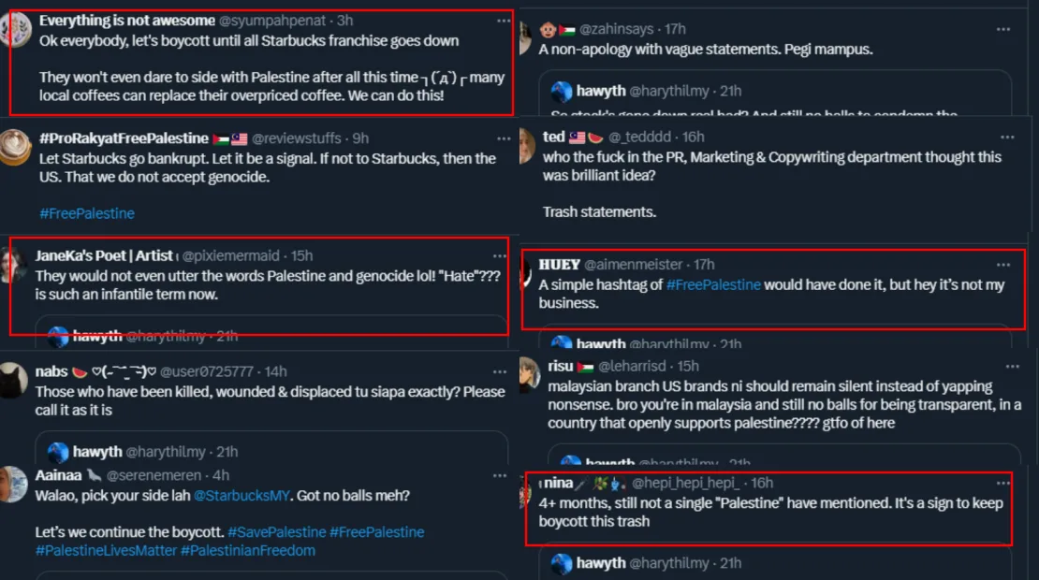
Task: Click the coffee latte avatar of #ProRakyatFreePalestine
Action: [x=14, y=147]
